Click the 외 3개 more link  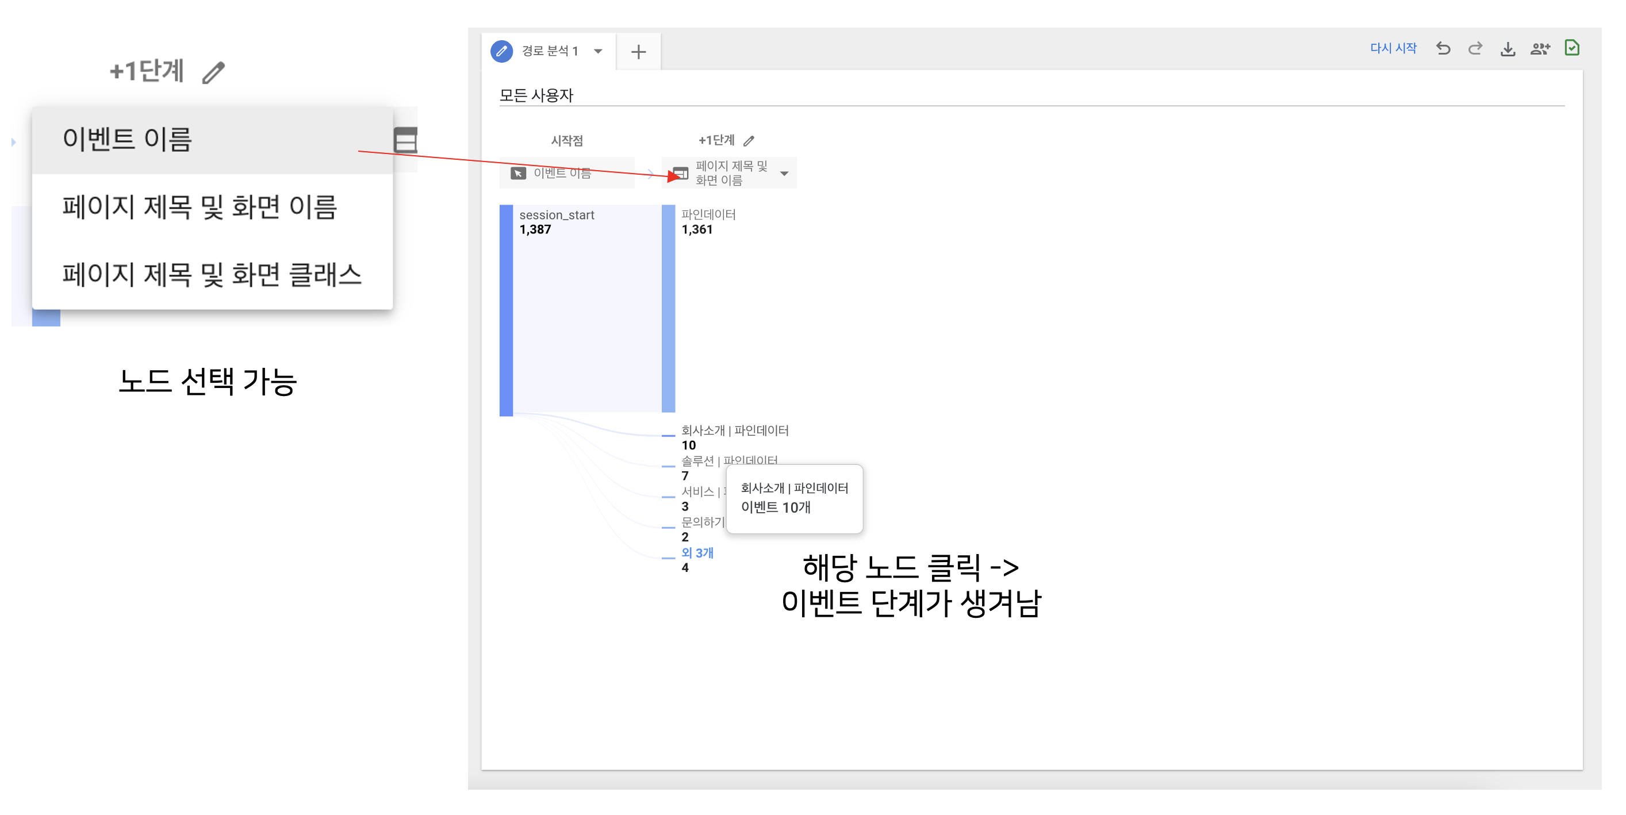(697, 552)
